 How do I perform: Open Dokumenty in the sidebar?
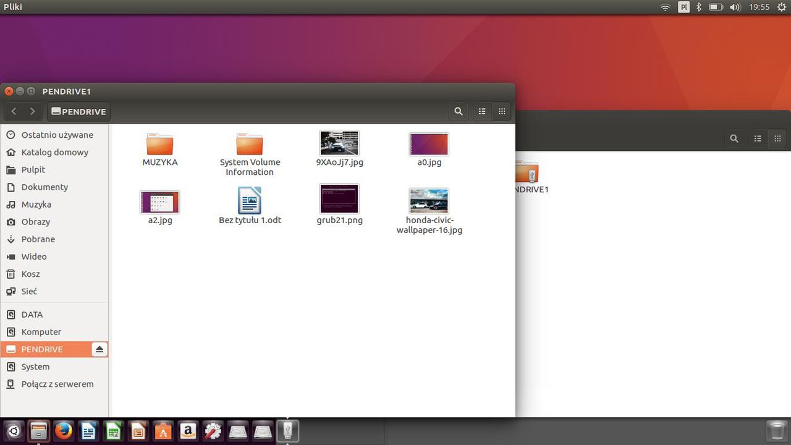[54, 187]
